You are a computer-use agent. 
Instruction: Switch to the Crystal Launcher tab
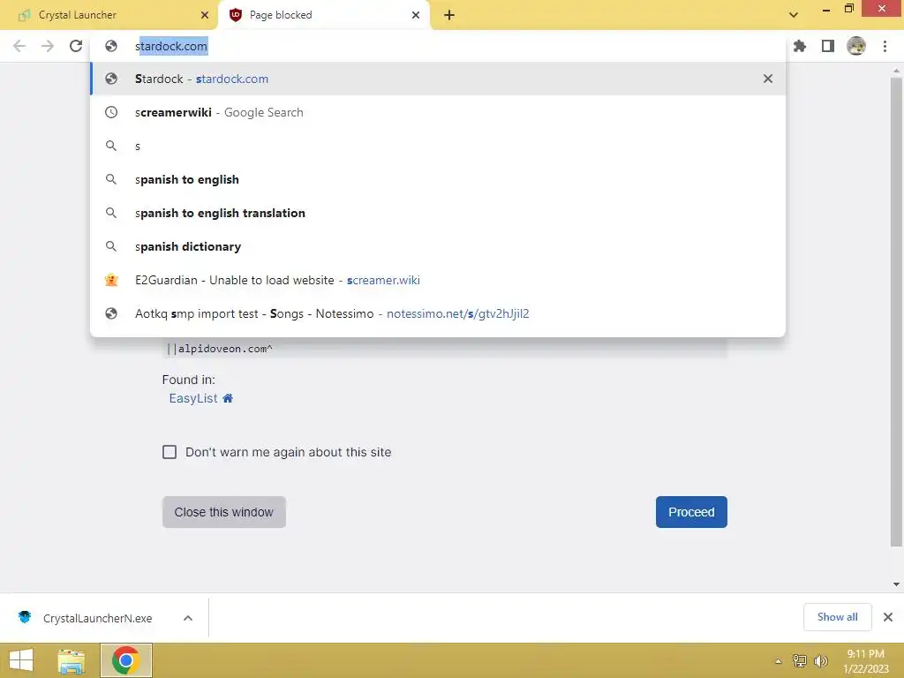[109, 15]
